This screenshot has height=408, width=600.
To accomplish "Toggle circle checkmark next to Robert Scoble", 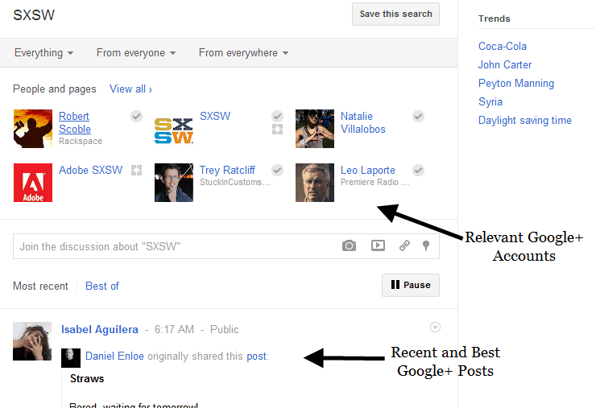I will click(136, 117).
